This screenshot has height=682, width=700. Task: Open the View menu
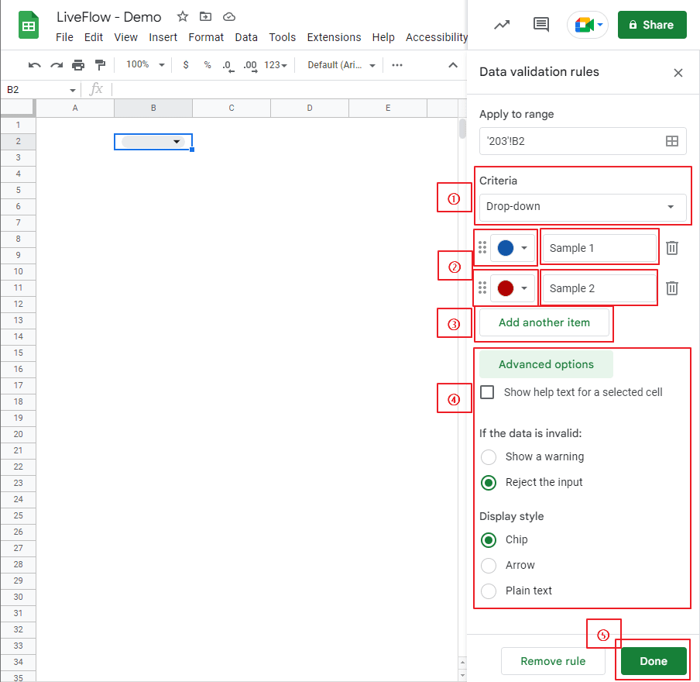pos(126,37)
